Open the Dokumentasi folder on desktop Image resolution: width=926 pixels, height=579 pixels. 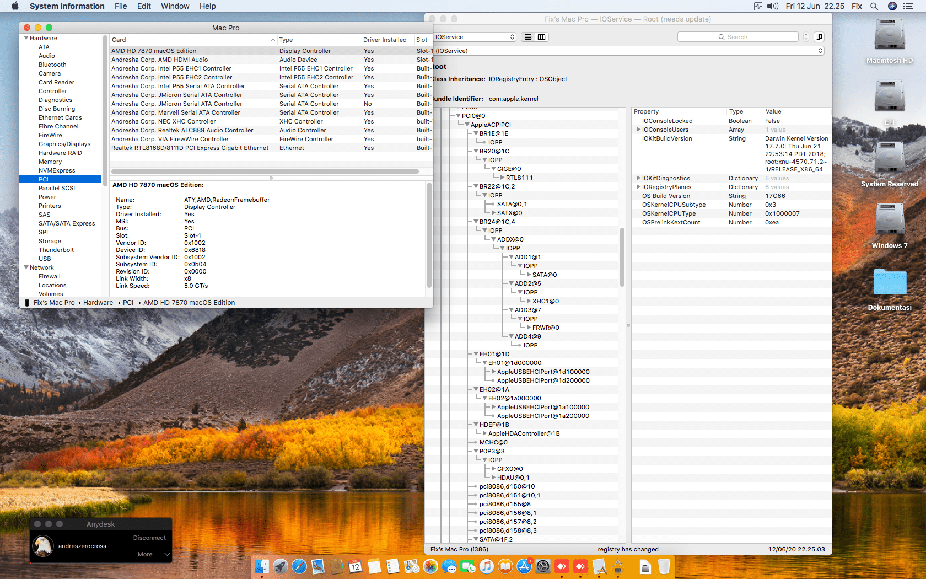coord(890,282)
